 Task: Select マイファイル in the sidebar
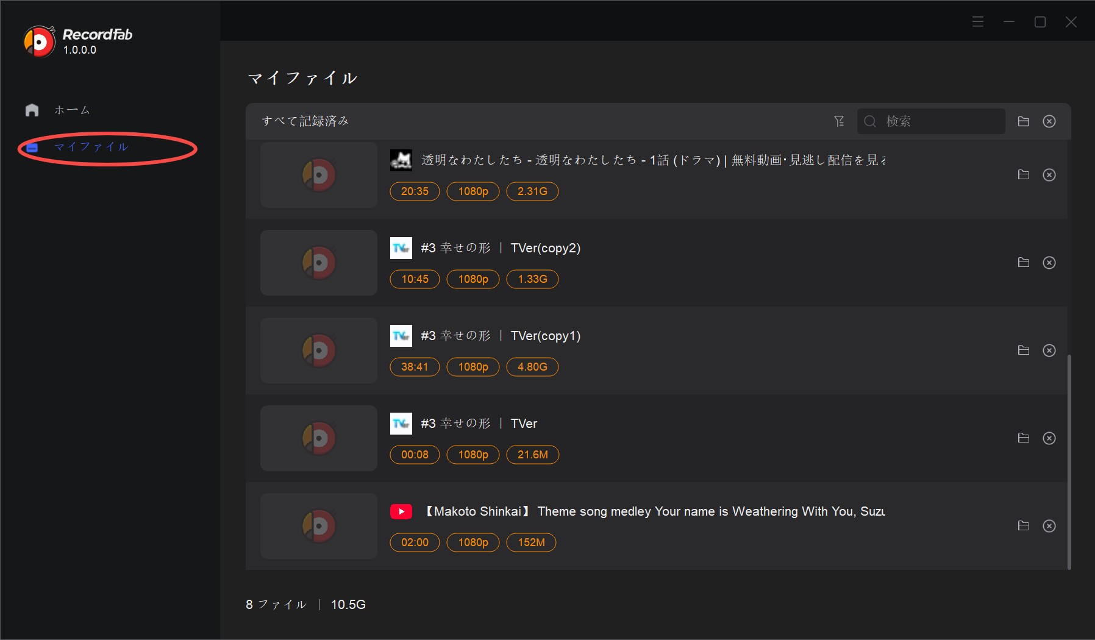pos(78,147)
